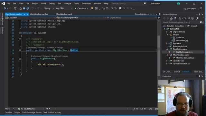Pin the DigitButton.xaml.cs tab
The width and height of the screenshot is (206, 116).
(24, 14)
